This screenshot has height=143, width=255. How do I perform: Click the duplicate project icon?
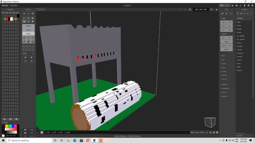tap(248, 6)
